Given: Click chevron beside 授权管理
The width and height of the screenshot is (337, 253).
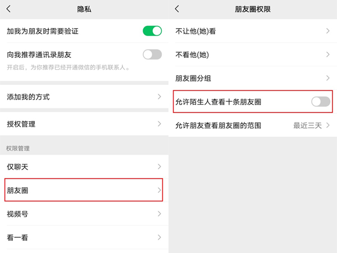Looking at the screenshot, I should point(160,124).
